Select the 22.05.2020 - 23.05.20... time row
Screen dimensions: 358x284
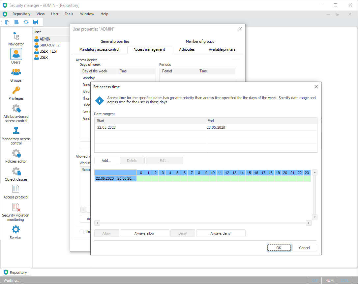tap(115, 178)
